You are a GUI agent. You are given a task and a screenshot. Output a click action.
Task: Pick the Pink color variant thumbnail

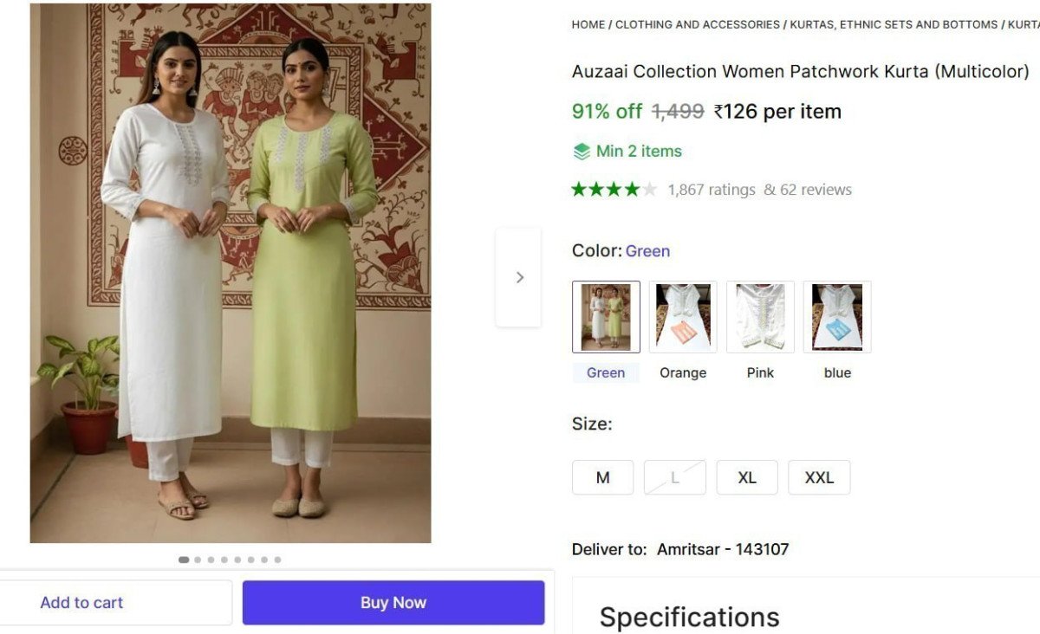click(x=760, y=317)
